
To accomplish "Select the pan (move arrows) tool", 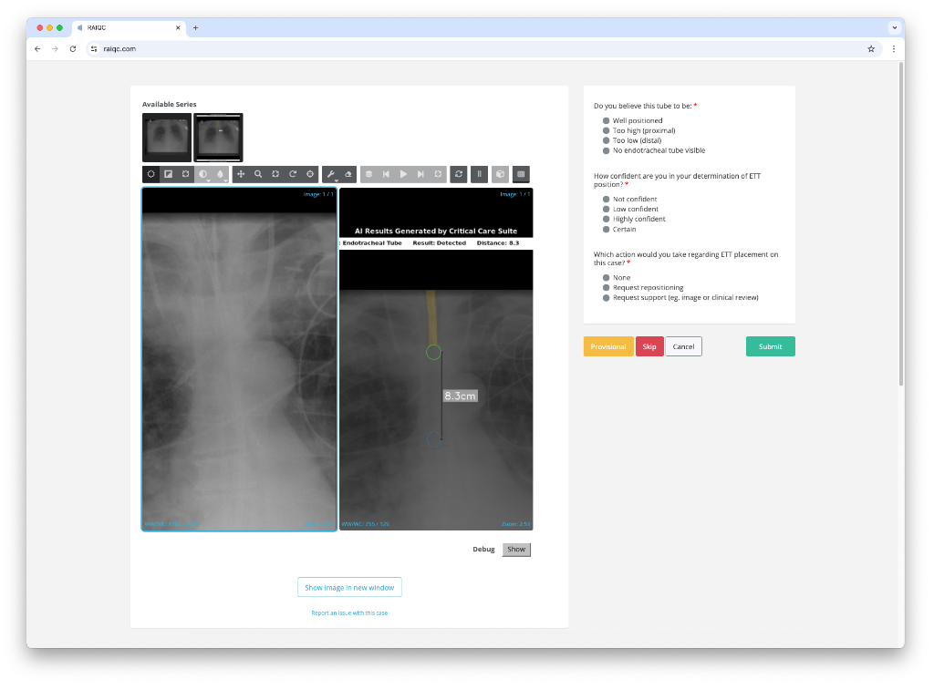I will click(241, 173).
